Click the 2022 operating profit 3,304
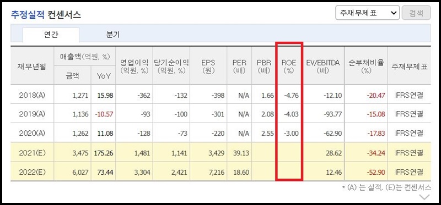This screenshot has width=441, height=205. tap(143, 172)
